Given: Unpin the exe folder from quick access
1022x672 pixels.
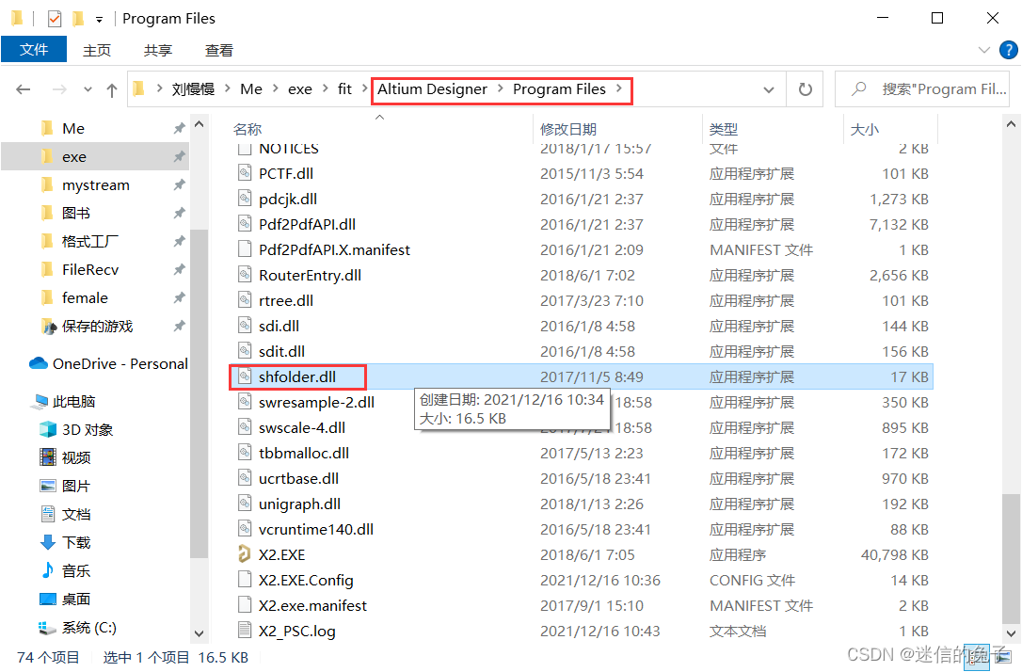Looking at the screenshot, I should click(179, 157).
